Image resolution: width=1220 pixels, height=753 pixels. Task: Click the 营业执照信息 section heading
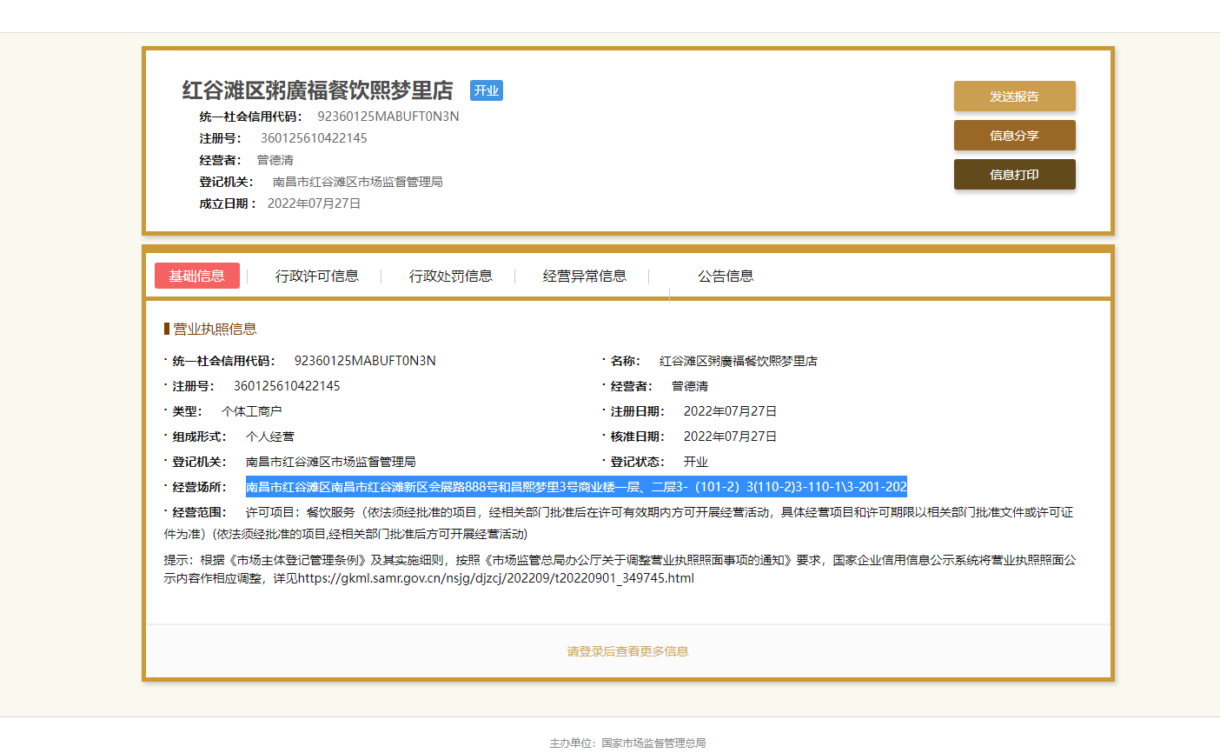click(x=215, y=329)
